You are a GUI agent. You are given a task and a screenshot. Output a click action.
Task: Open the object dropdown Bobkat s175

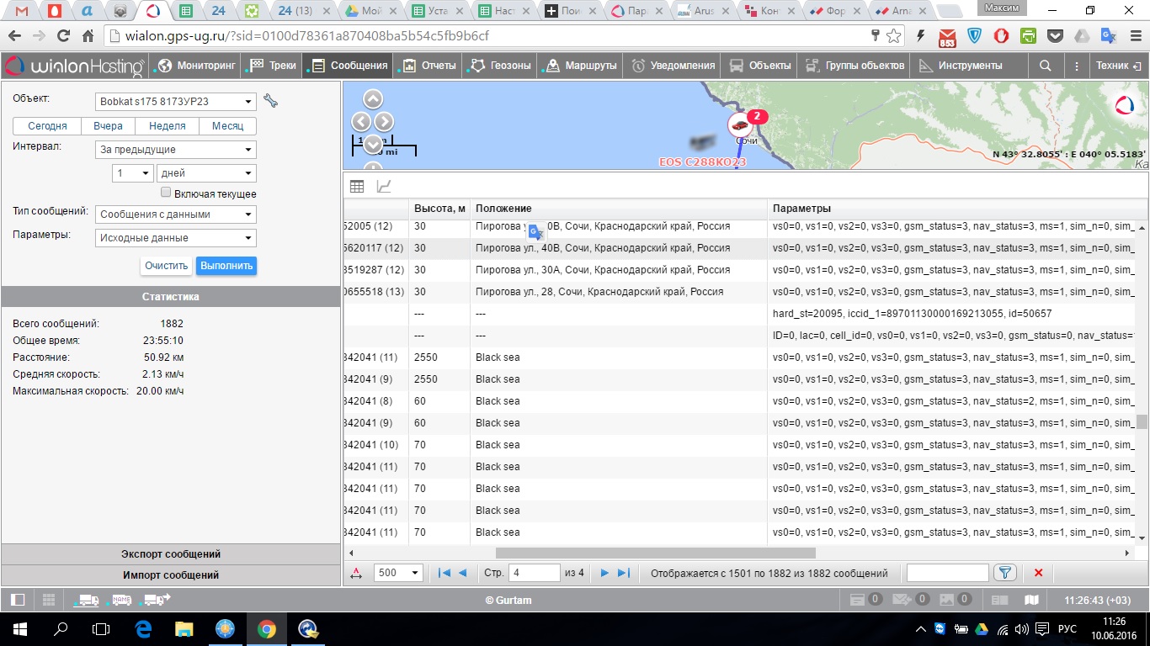pyautogui.click(x=176, y=102)
